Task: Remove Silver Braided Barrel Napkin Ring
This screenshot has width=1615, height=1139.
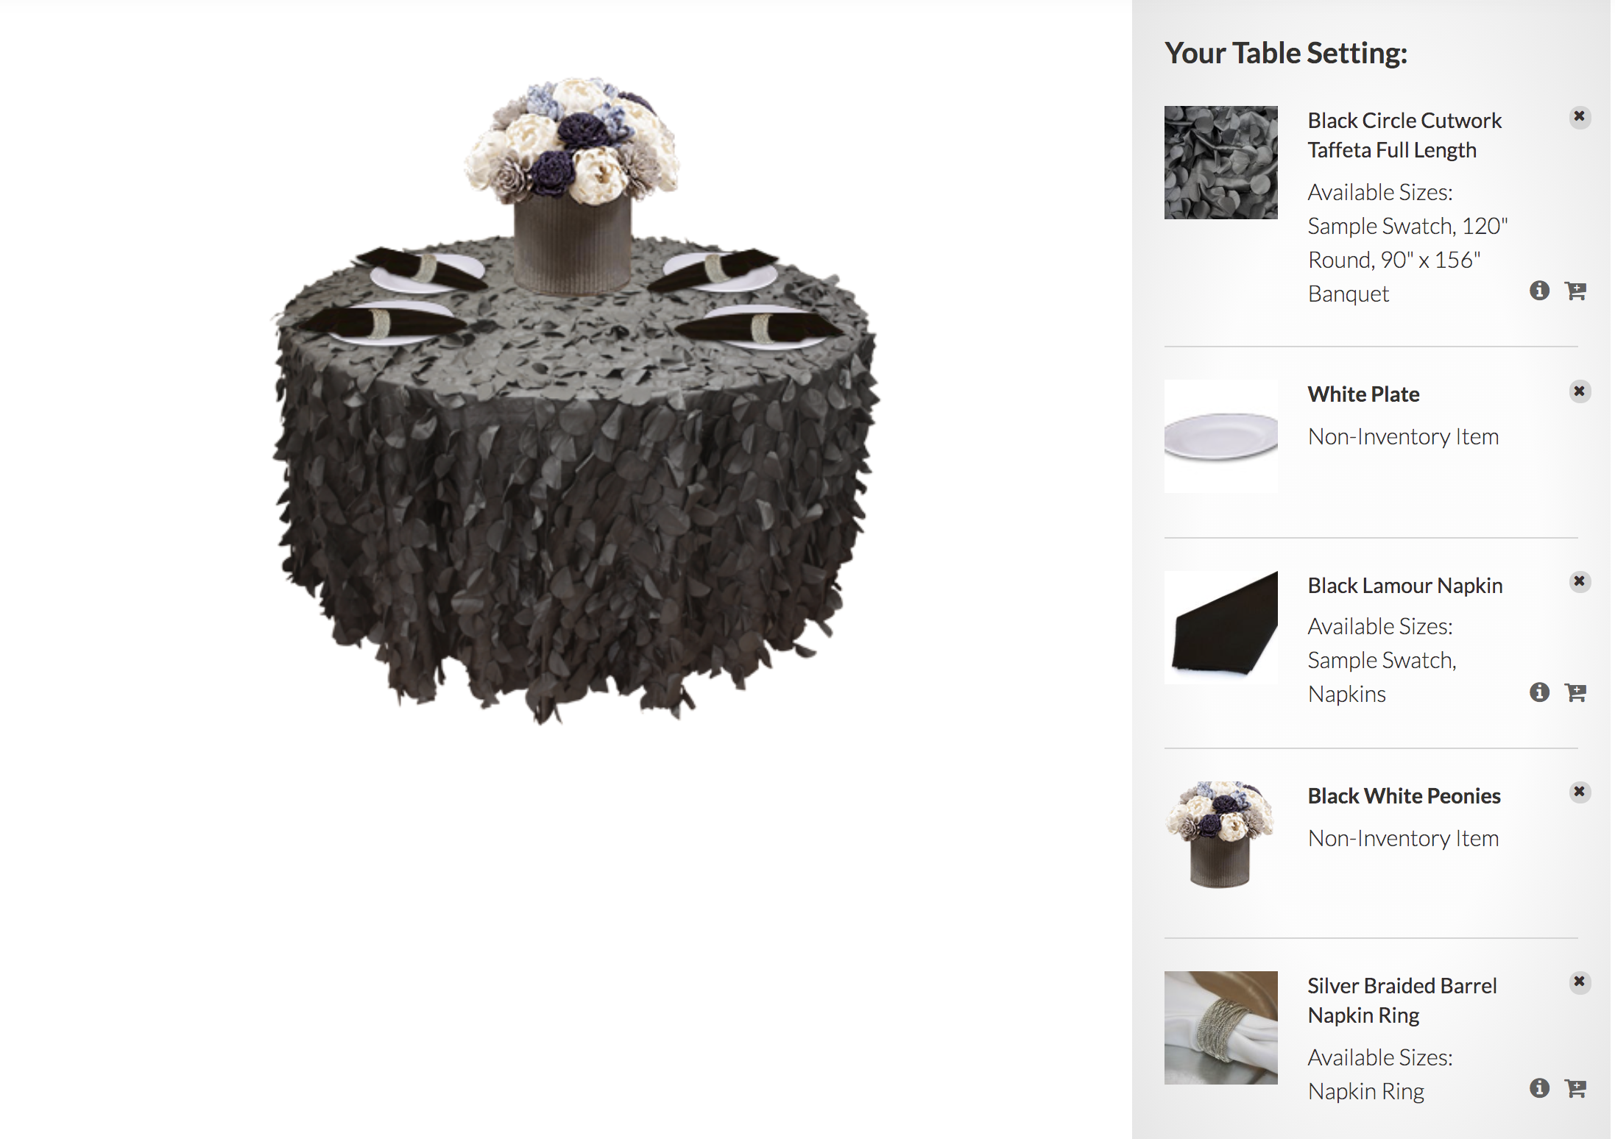Action: tap(1579, 982)
